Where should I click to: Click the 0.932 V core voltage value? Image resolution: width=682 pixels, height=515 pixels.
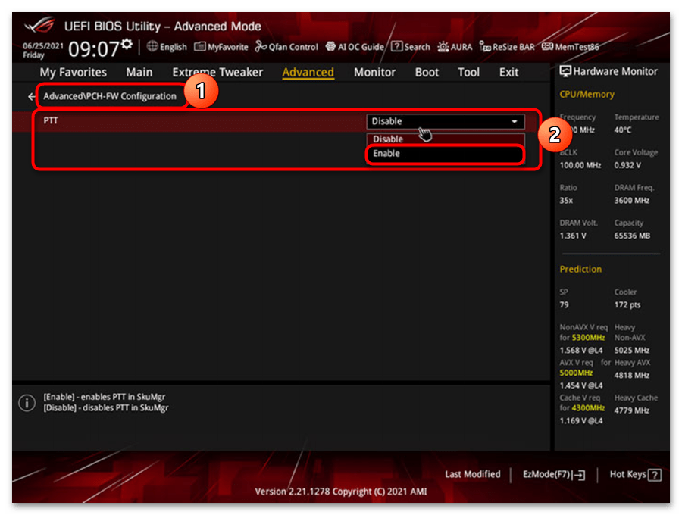(x=627, y=165)
